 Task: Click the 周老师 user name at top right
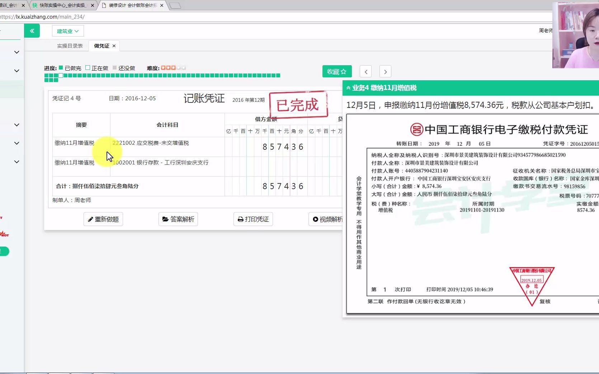click(x=546, y=31)
